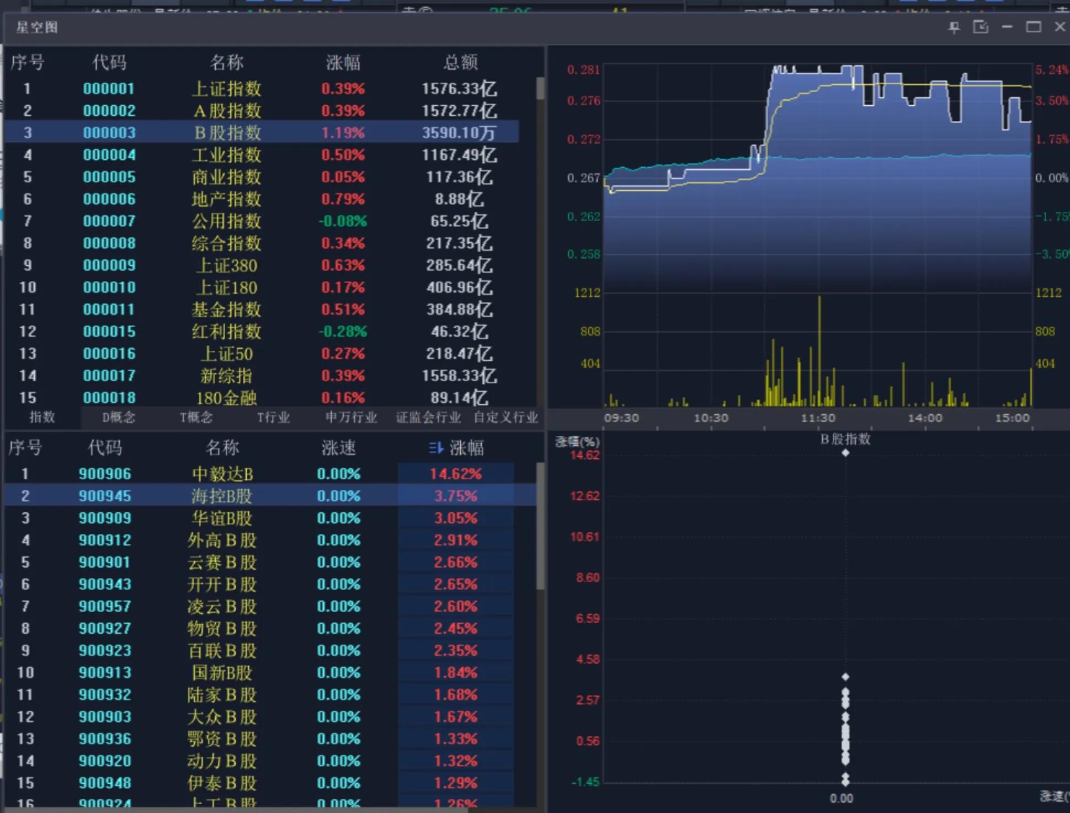Minimize the 星空图 window

tap(1007, 27)
